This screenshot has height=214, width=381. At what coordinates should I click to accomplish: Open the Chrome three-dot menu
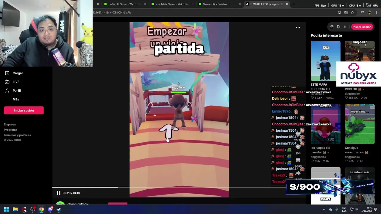(x=377, y=12)
